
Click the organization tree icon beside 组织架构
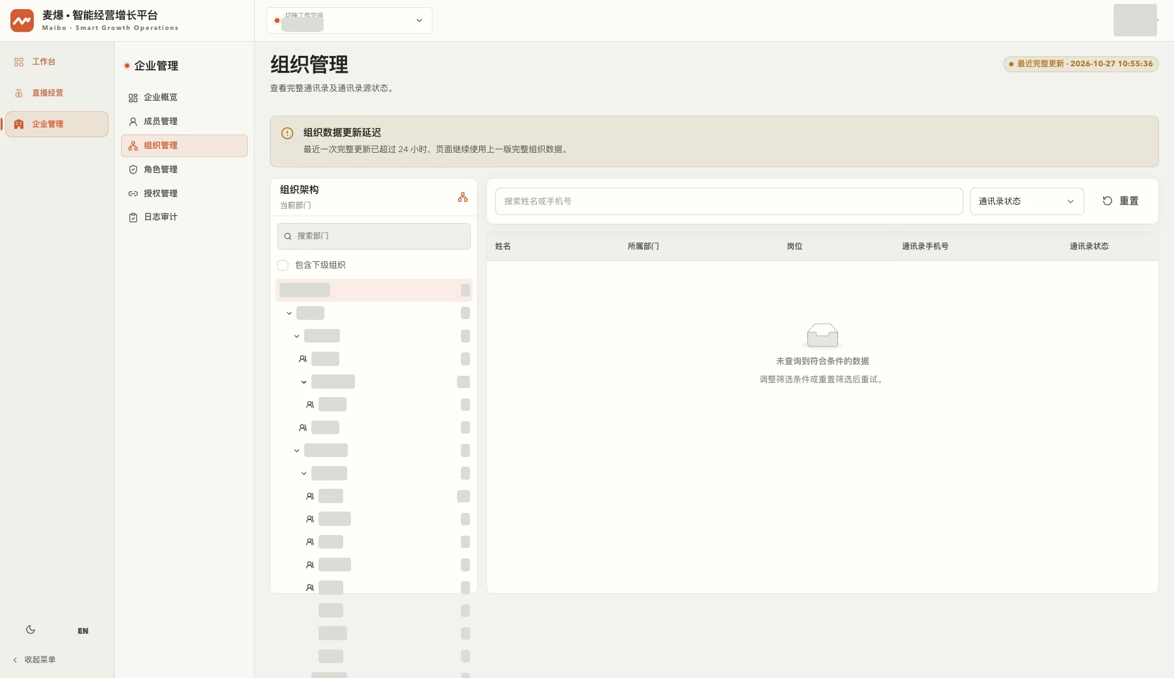point(463,197)
